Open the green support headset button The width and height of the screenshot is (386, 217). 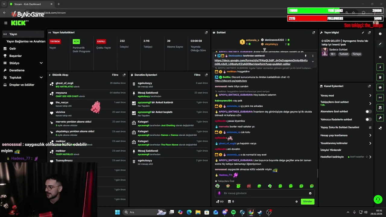[378, 199]
